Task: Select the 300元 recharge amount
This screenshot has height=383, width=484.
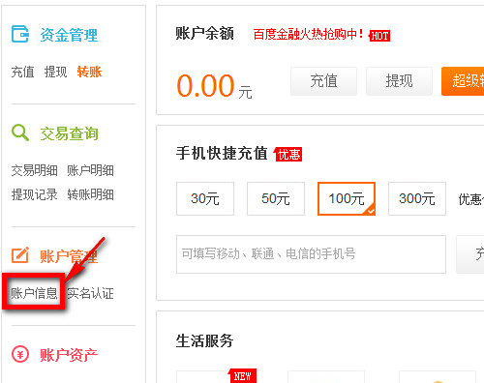Action: 417,198
